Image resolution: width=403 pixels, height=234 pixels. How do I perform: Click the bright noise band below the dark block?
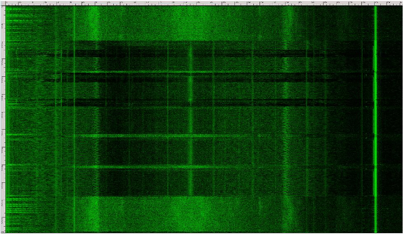(185, 215)
